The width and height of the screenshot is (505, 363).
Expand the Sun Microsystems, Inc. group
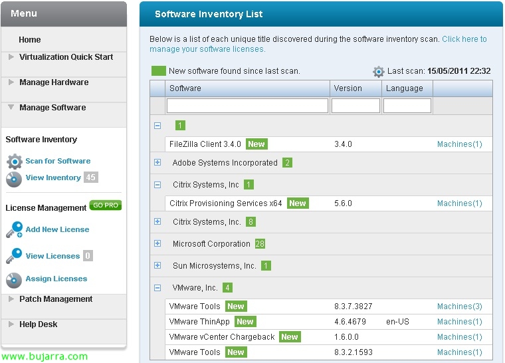tap(157, 265)
